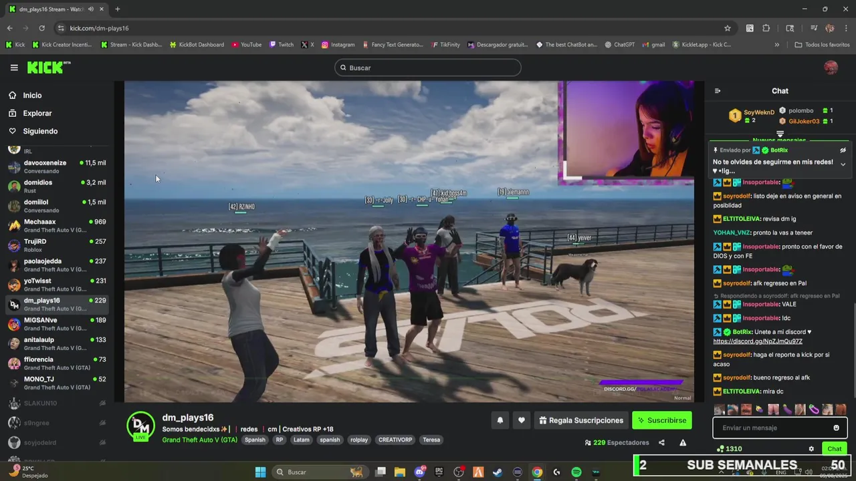Open the discord.gg/NpZJmQu97Z link in chat

[758, 341]
